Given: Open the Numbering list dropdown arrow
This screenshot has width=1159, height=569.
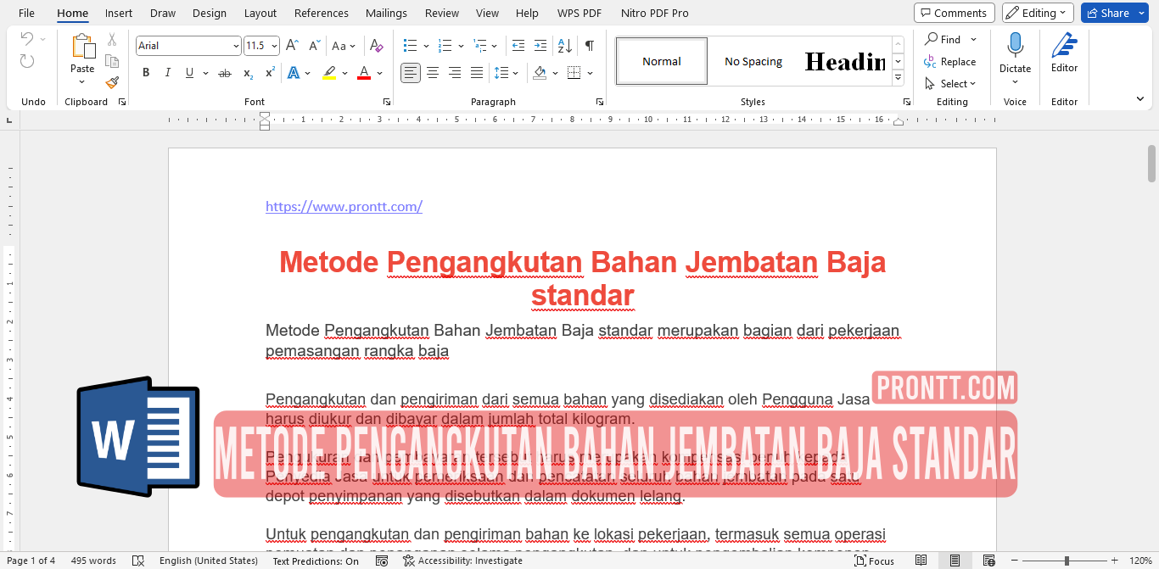Looking at the screenshot, I should (461, 46).
